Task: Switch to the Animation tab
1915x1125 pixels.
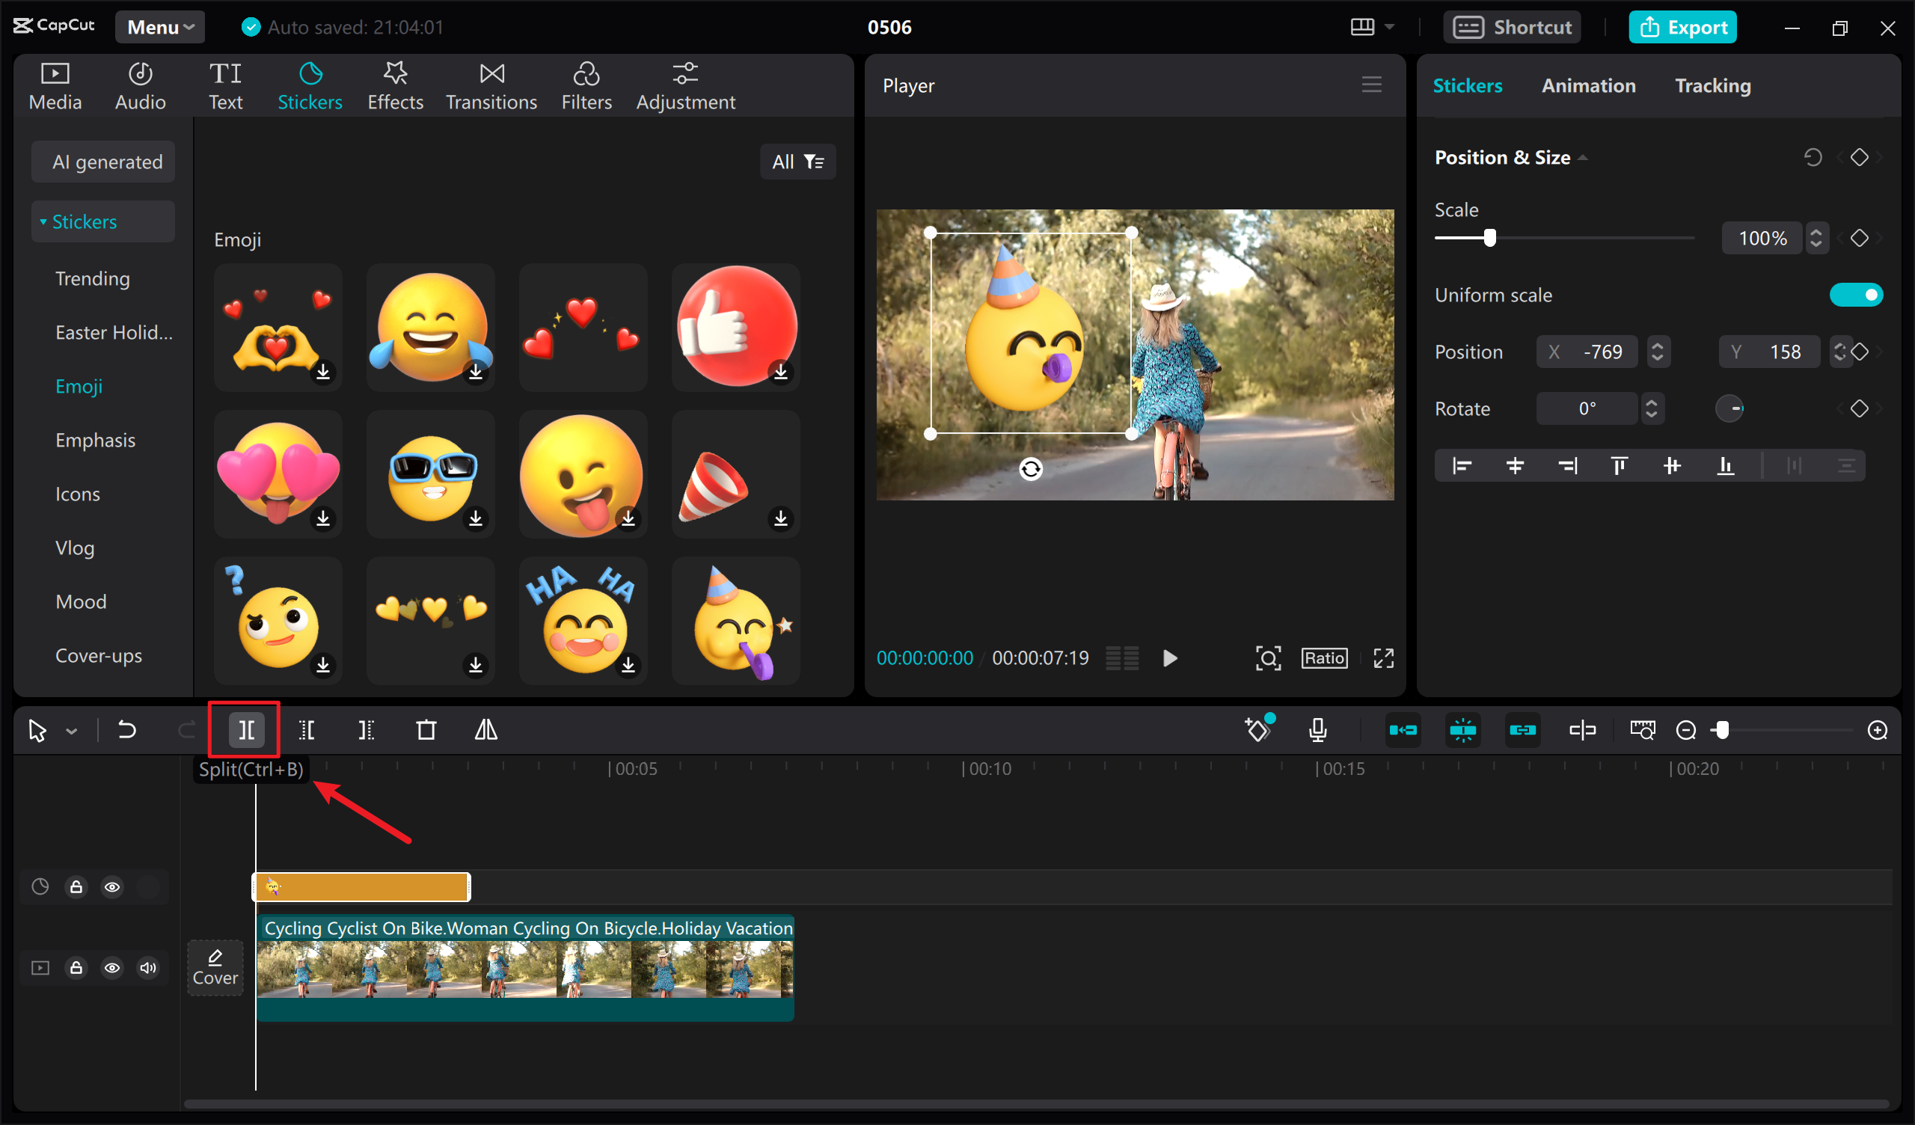Action: [x=1588, y=85]
